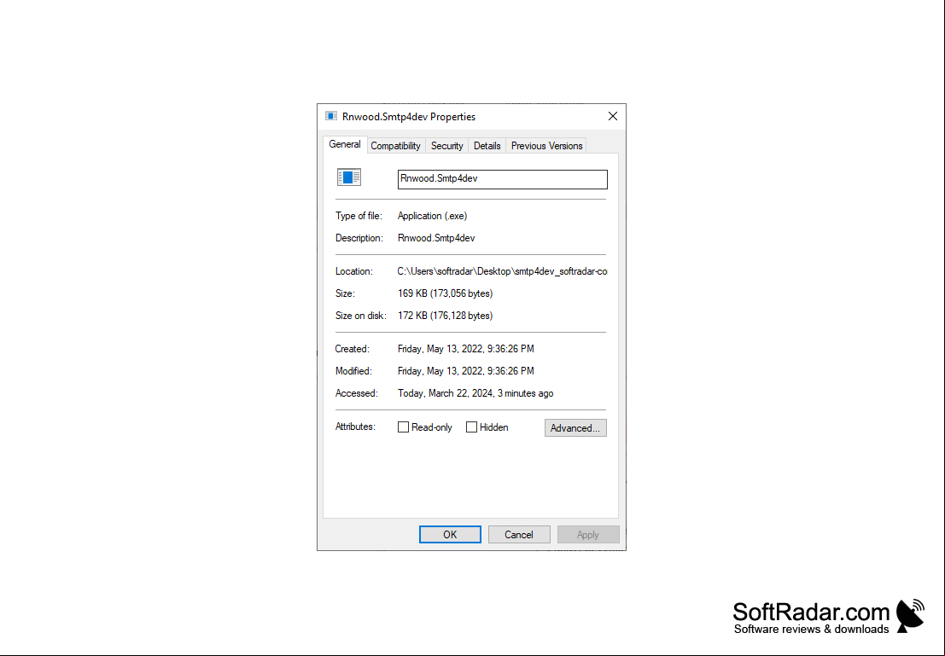Click the Location path text

pos(502,271)
